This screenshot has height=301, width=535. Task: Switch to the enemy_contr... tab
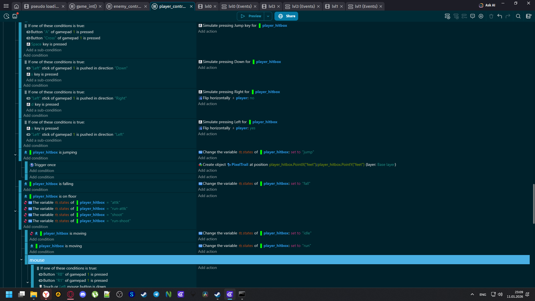(127, 6)
